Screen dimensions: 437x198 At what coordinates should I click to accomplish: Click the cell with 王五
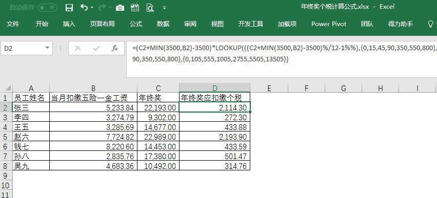pos(31,127)
